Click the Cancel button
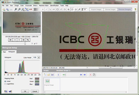This screenshot has height=95, width=139. pyautogui.click(x=35, y=91)
